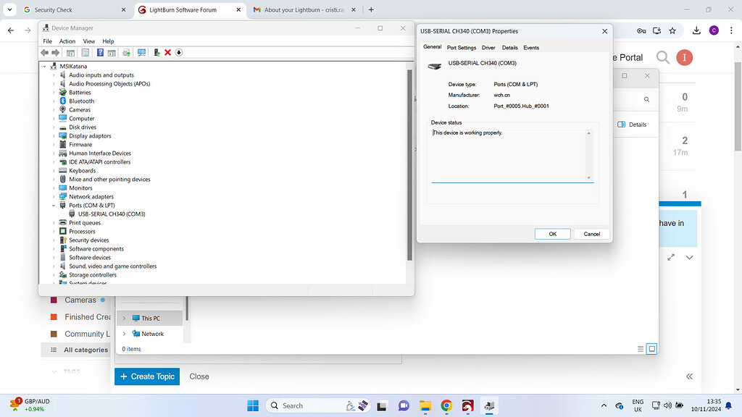Open volume settings from the system tray
The image size is (742, 417).
click(x=666, y=405)
